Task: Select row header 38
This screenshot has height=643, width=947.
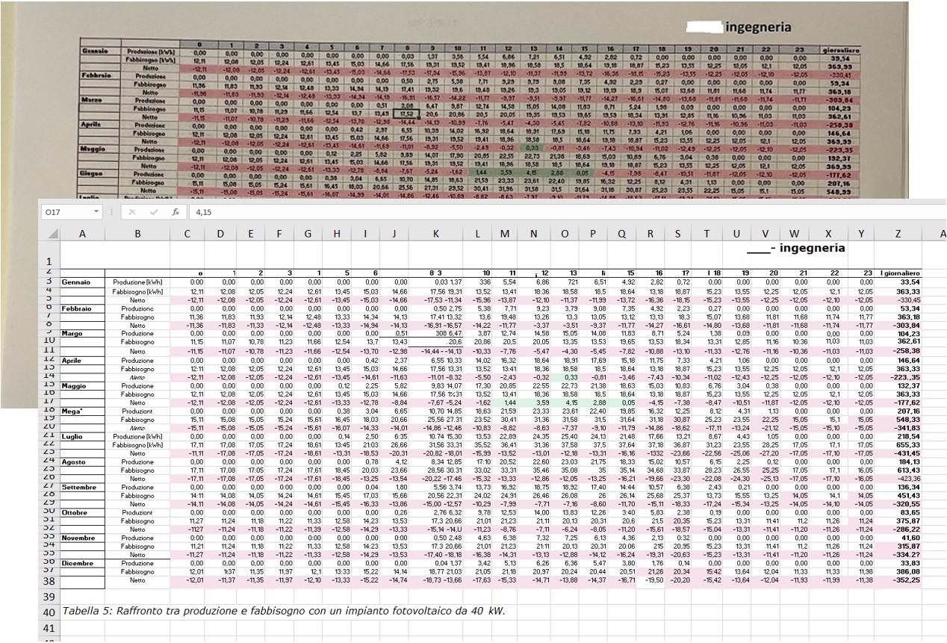Action: (49, 580)
